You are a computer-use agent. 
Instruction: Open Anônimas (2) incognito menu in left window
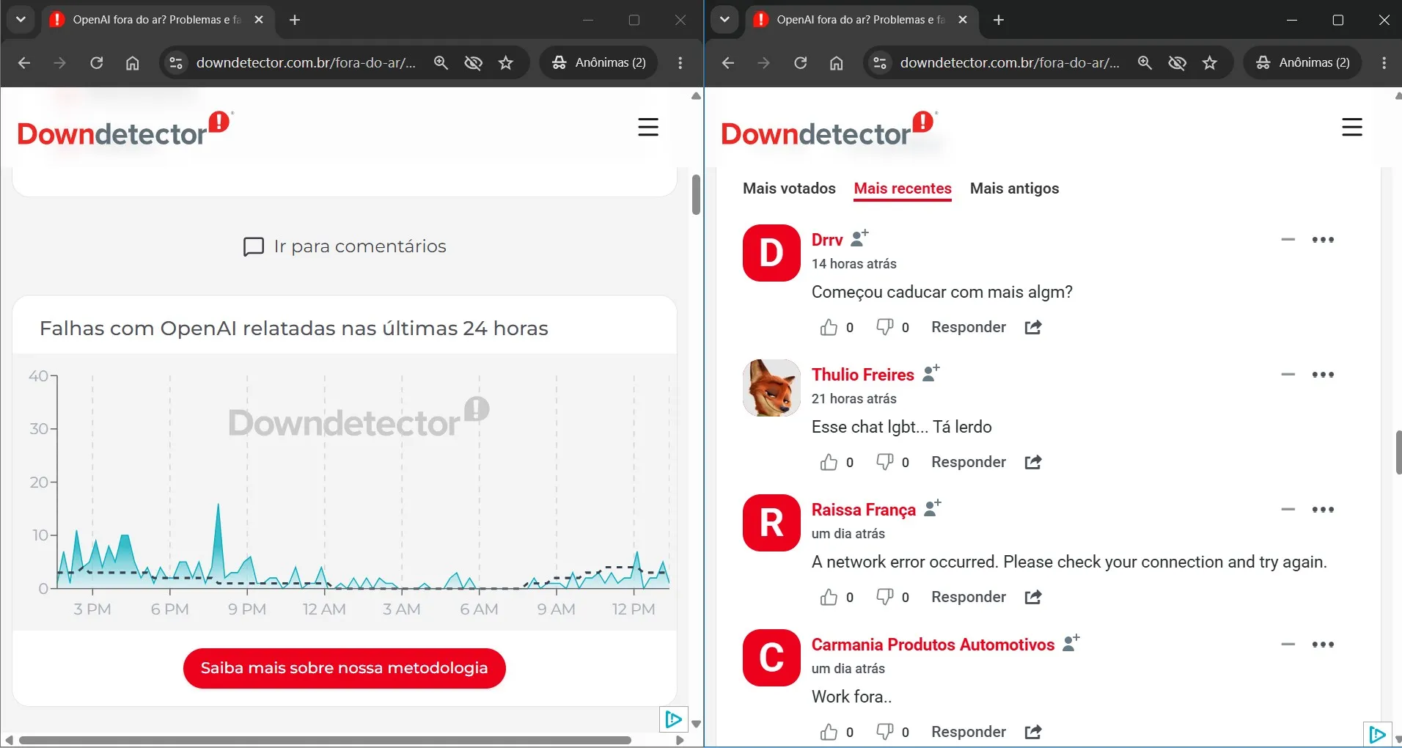[598, 63]
